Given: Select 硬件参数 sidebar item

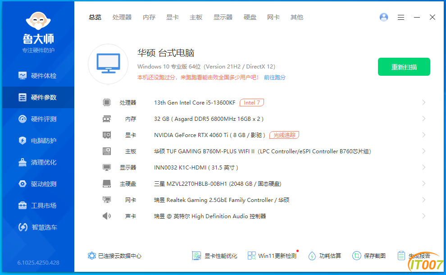Looking at the screenshot, I should coord(38,97).
